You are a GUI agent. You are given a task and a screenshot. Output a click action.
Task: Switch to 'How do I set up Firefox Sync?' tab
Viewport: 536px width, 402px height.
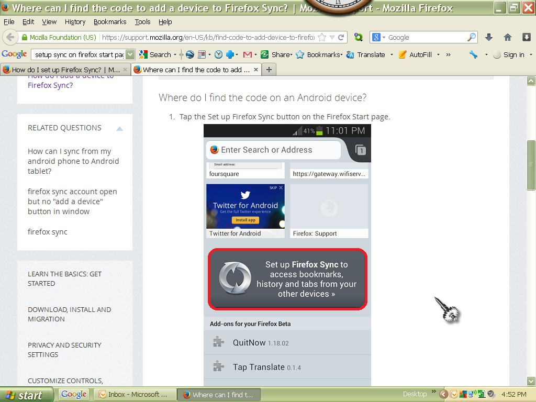65,70
